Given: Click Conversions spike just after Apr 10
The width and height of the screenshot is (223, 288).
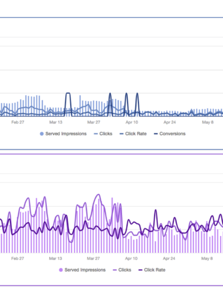Looking at the screenshot, I should pos(137,94).
